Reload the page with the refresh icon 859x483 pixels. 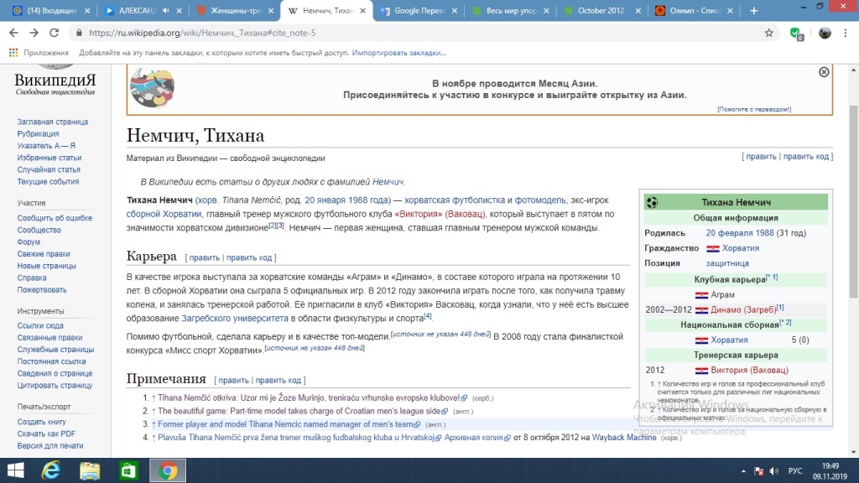(x=54, y=33)
